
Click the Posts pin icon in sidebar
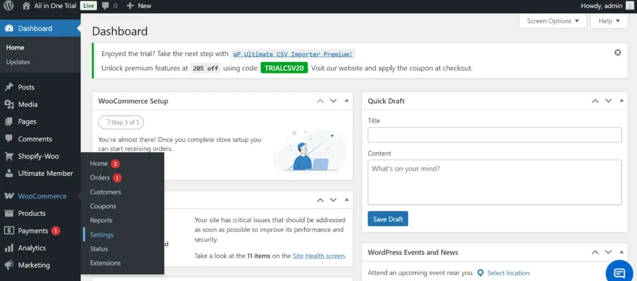(9, 88)
